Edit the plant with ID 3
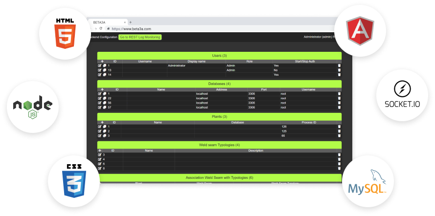435x216 pixels. [100, 136]
